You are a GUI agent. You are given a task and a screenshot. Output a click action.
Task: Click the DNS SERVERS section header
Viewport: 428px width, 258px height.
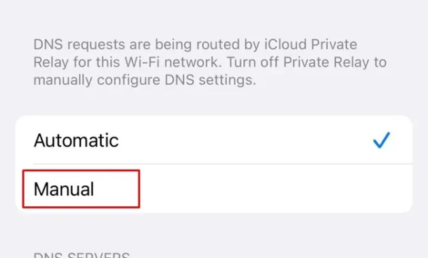coord(82,255)
